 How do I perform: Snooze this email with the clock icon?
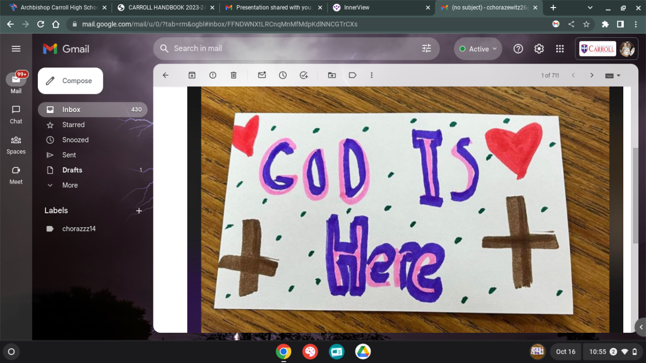(x=283, y=75)
